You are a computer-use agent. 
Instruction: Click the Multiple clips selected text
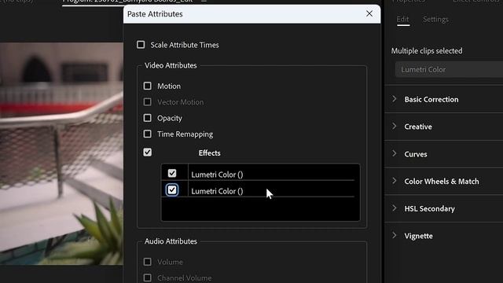pyautogui.click(x=427, y=50)
